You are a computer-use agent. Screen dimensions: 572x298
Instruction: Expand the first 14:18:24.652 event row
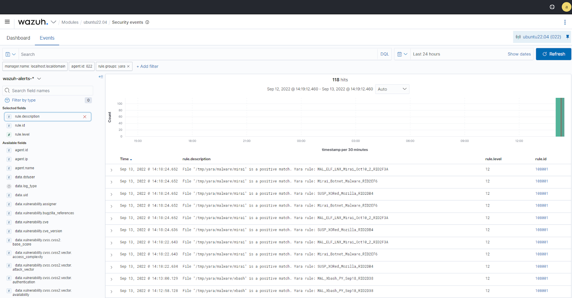(112, 170)
